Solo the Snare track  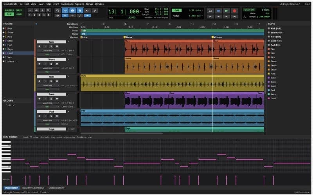point(51,64)
